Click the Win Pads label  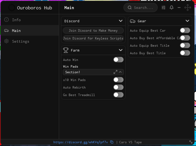pyautogui.click(x=71, y=67)
